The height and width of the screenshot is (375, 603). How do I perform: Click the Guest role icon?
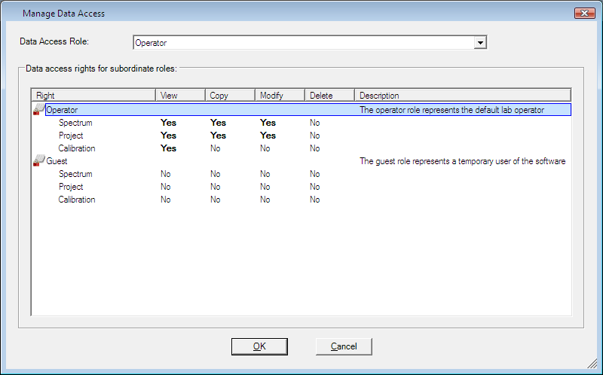(x=38, y=161)
